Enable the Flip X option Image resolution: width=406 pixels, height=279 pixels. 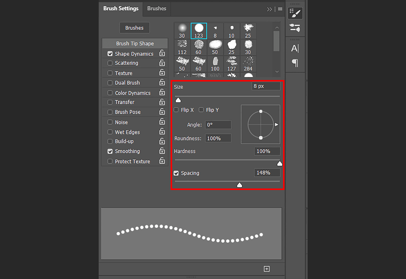[176, 110]
